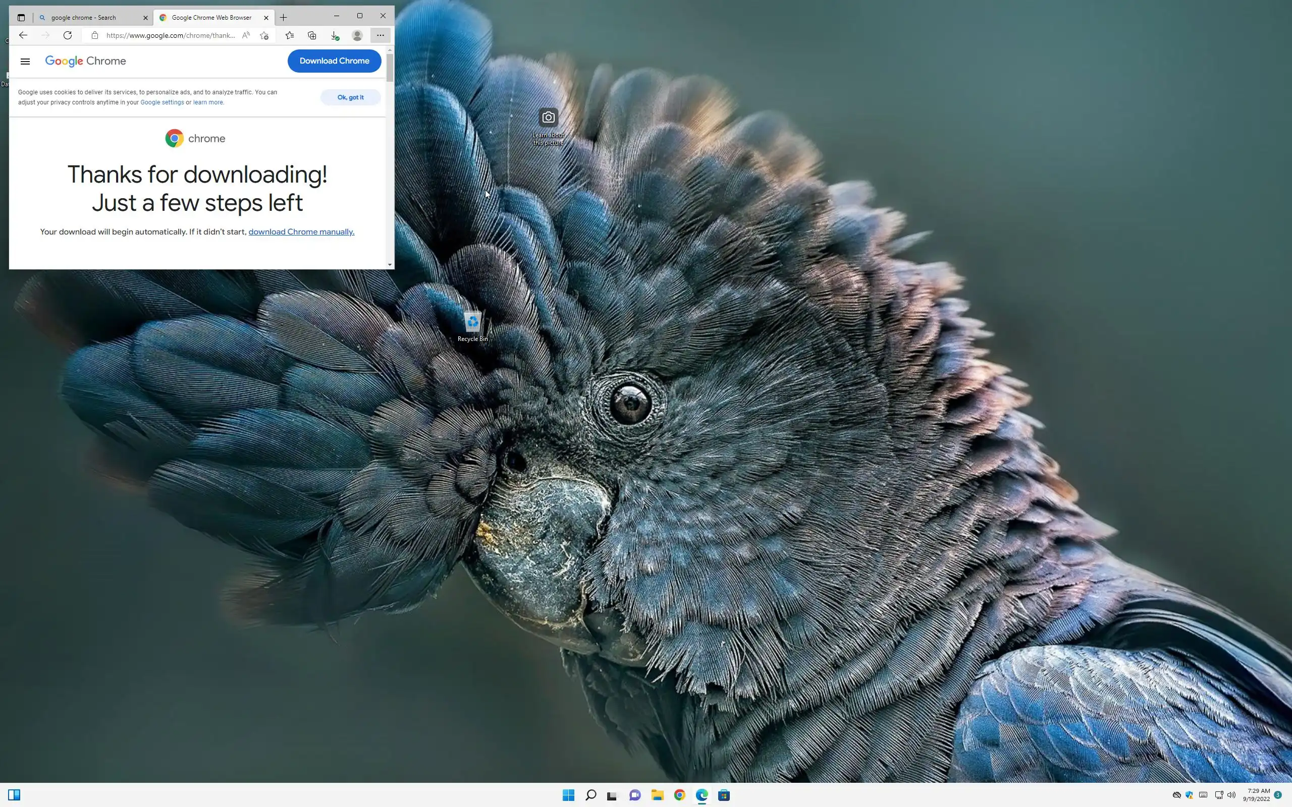The image size is (1292, 807).
Task: Add this page to favorites star icon
Action: pyautogui.click(x=264, y=35)
